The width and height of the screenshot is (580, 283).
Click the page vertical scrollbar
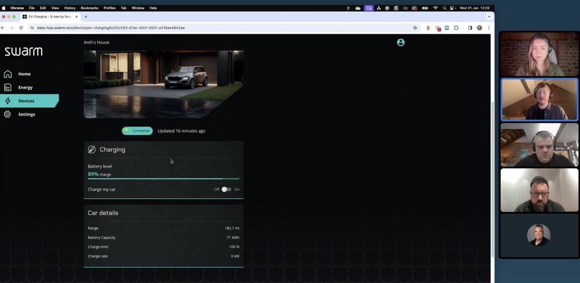click(x=492, y=178)
